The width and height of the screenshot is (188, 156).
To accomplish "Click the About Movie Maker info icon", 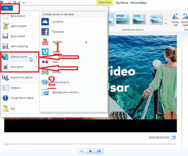I will pyautogui.click(x=5, y=98).
